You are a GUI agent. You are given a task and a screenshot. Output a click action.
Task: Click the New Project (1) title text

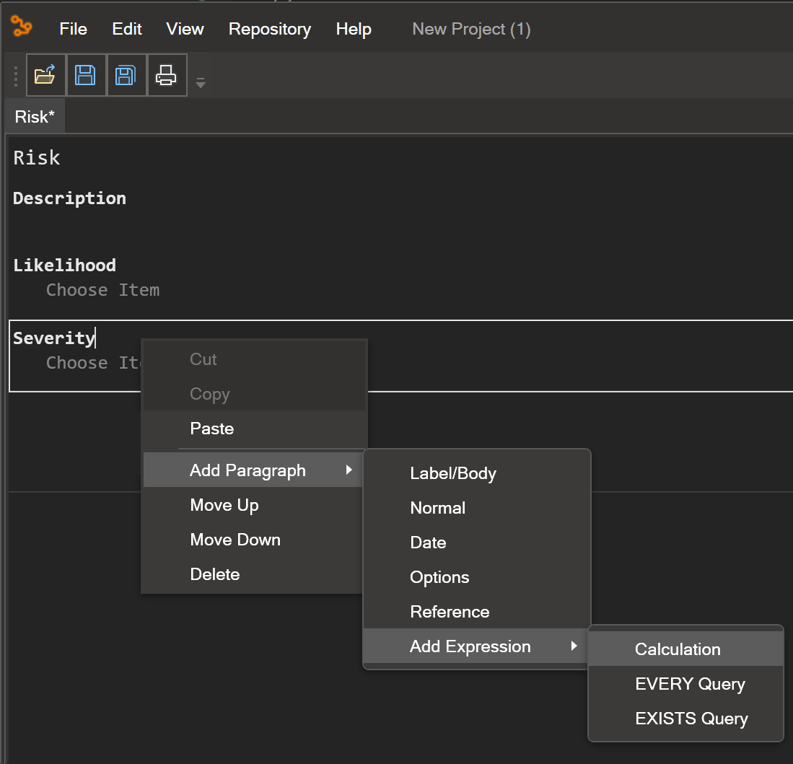471,29
